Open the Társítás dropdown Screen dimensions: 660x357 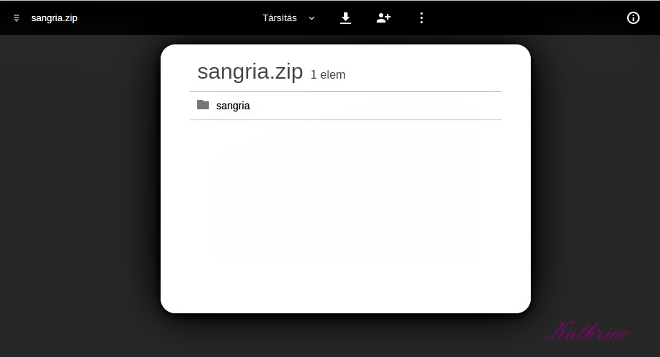pyautogui.click(x=289, y=18)
